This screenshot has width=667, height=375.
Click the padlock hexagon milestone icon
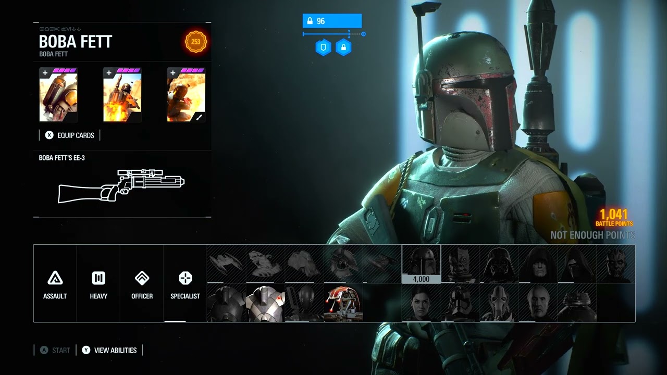(343, 48)
